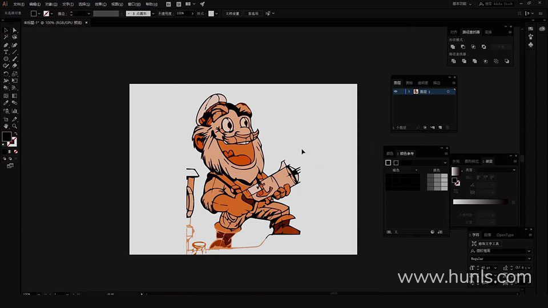Click gradient slider bar in 渐变 panel

pyautogui.click(x=481, y=202)
